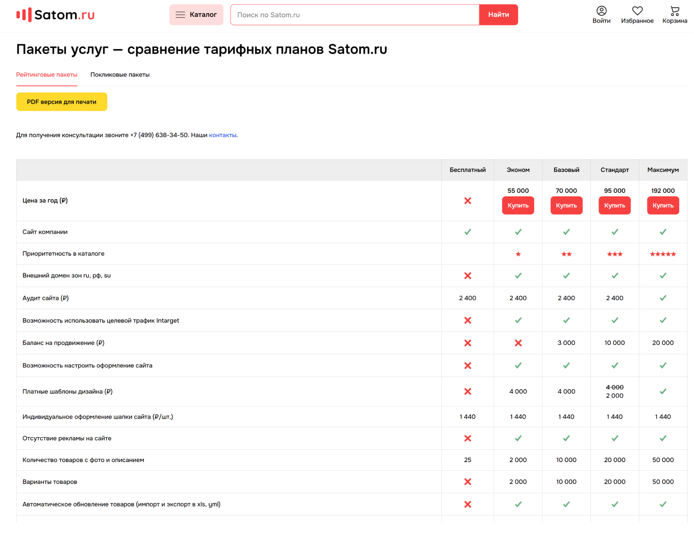Viewport: 694px width, 534px height.
Task: Click Стандарт checkmark in Intarget трафик row
Action: pyautogui.click(x=615, y=321)
